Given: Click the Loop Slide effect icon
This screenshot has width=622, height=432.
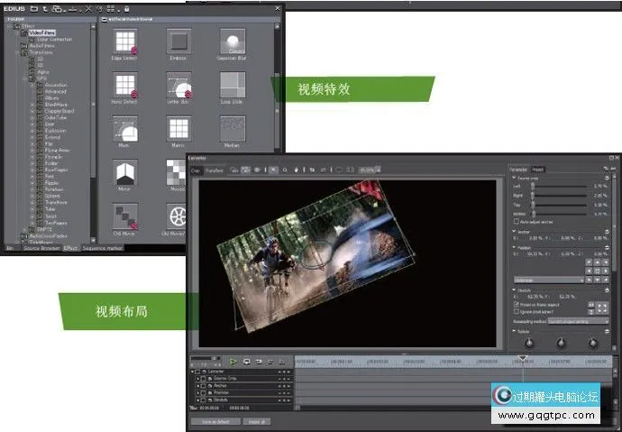Looking at the screenshot, I should [x=232, y=86].
